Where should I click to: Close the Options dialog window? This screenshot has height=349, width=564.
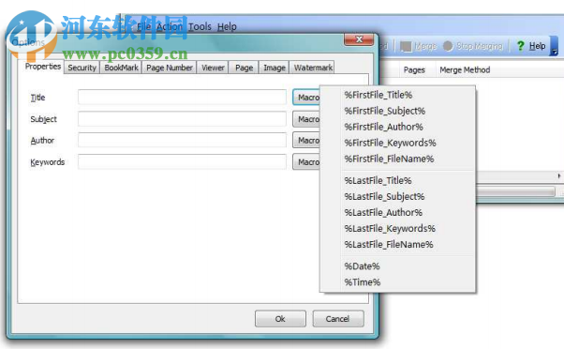click(x=359, y=39)
